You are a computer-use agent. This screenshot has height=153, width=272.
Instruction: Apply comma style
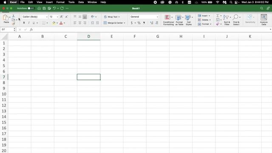[x=144, y=23]
